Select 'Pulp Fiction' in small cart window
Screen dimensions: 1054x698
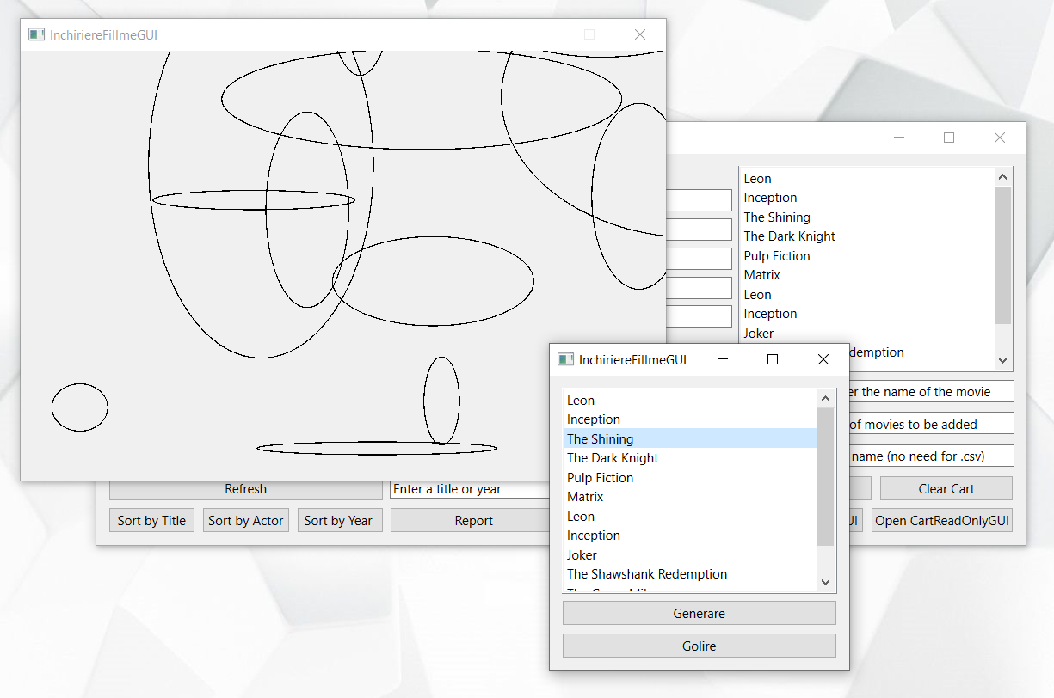click(689, 478)
